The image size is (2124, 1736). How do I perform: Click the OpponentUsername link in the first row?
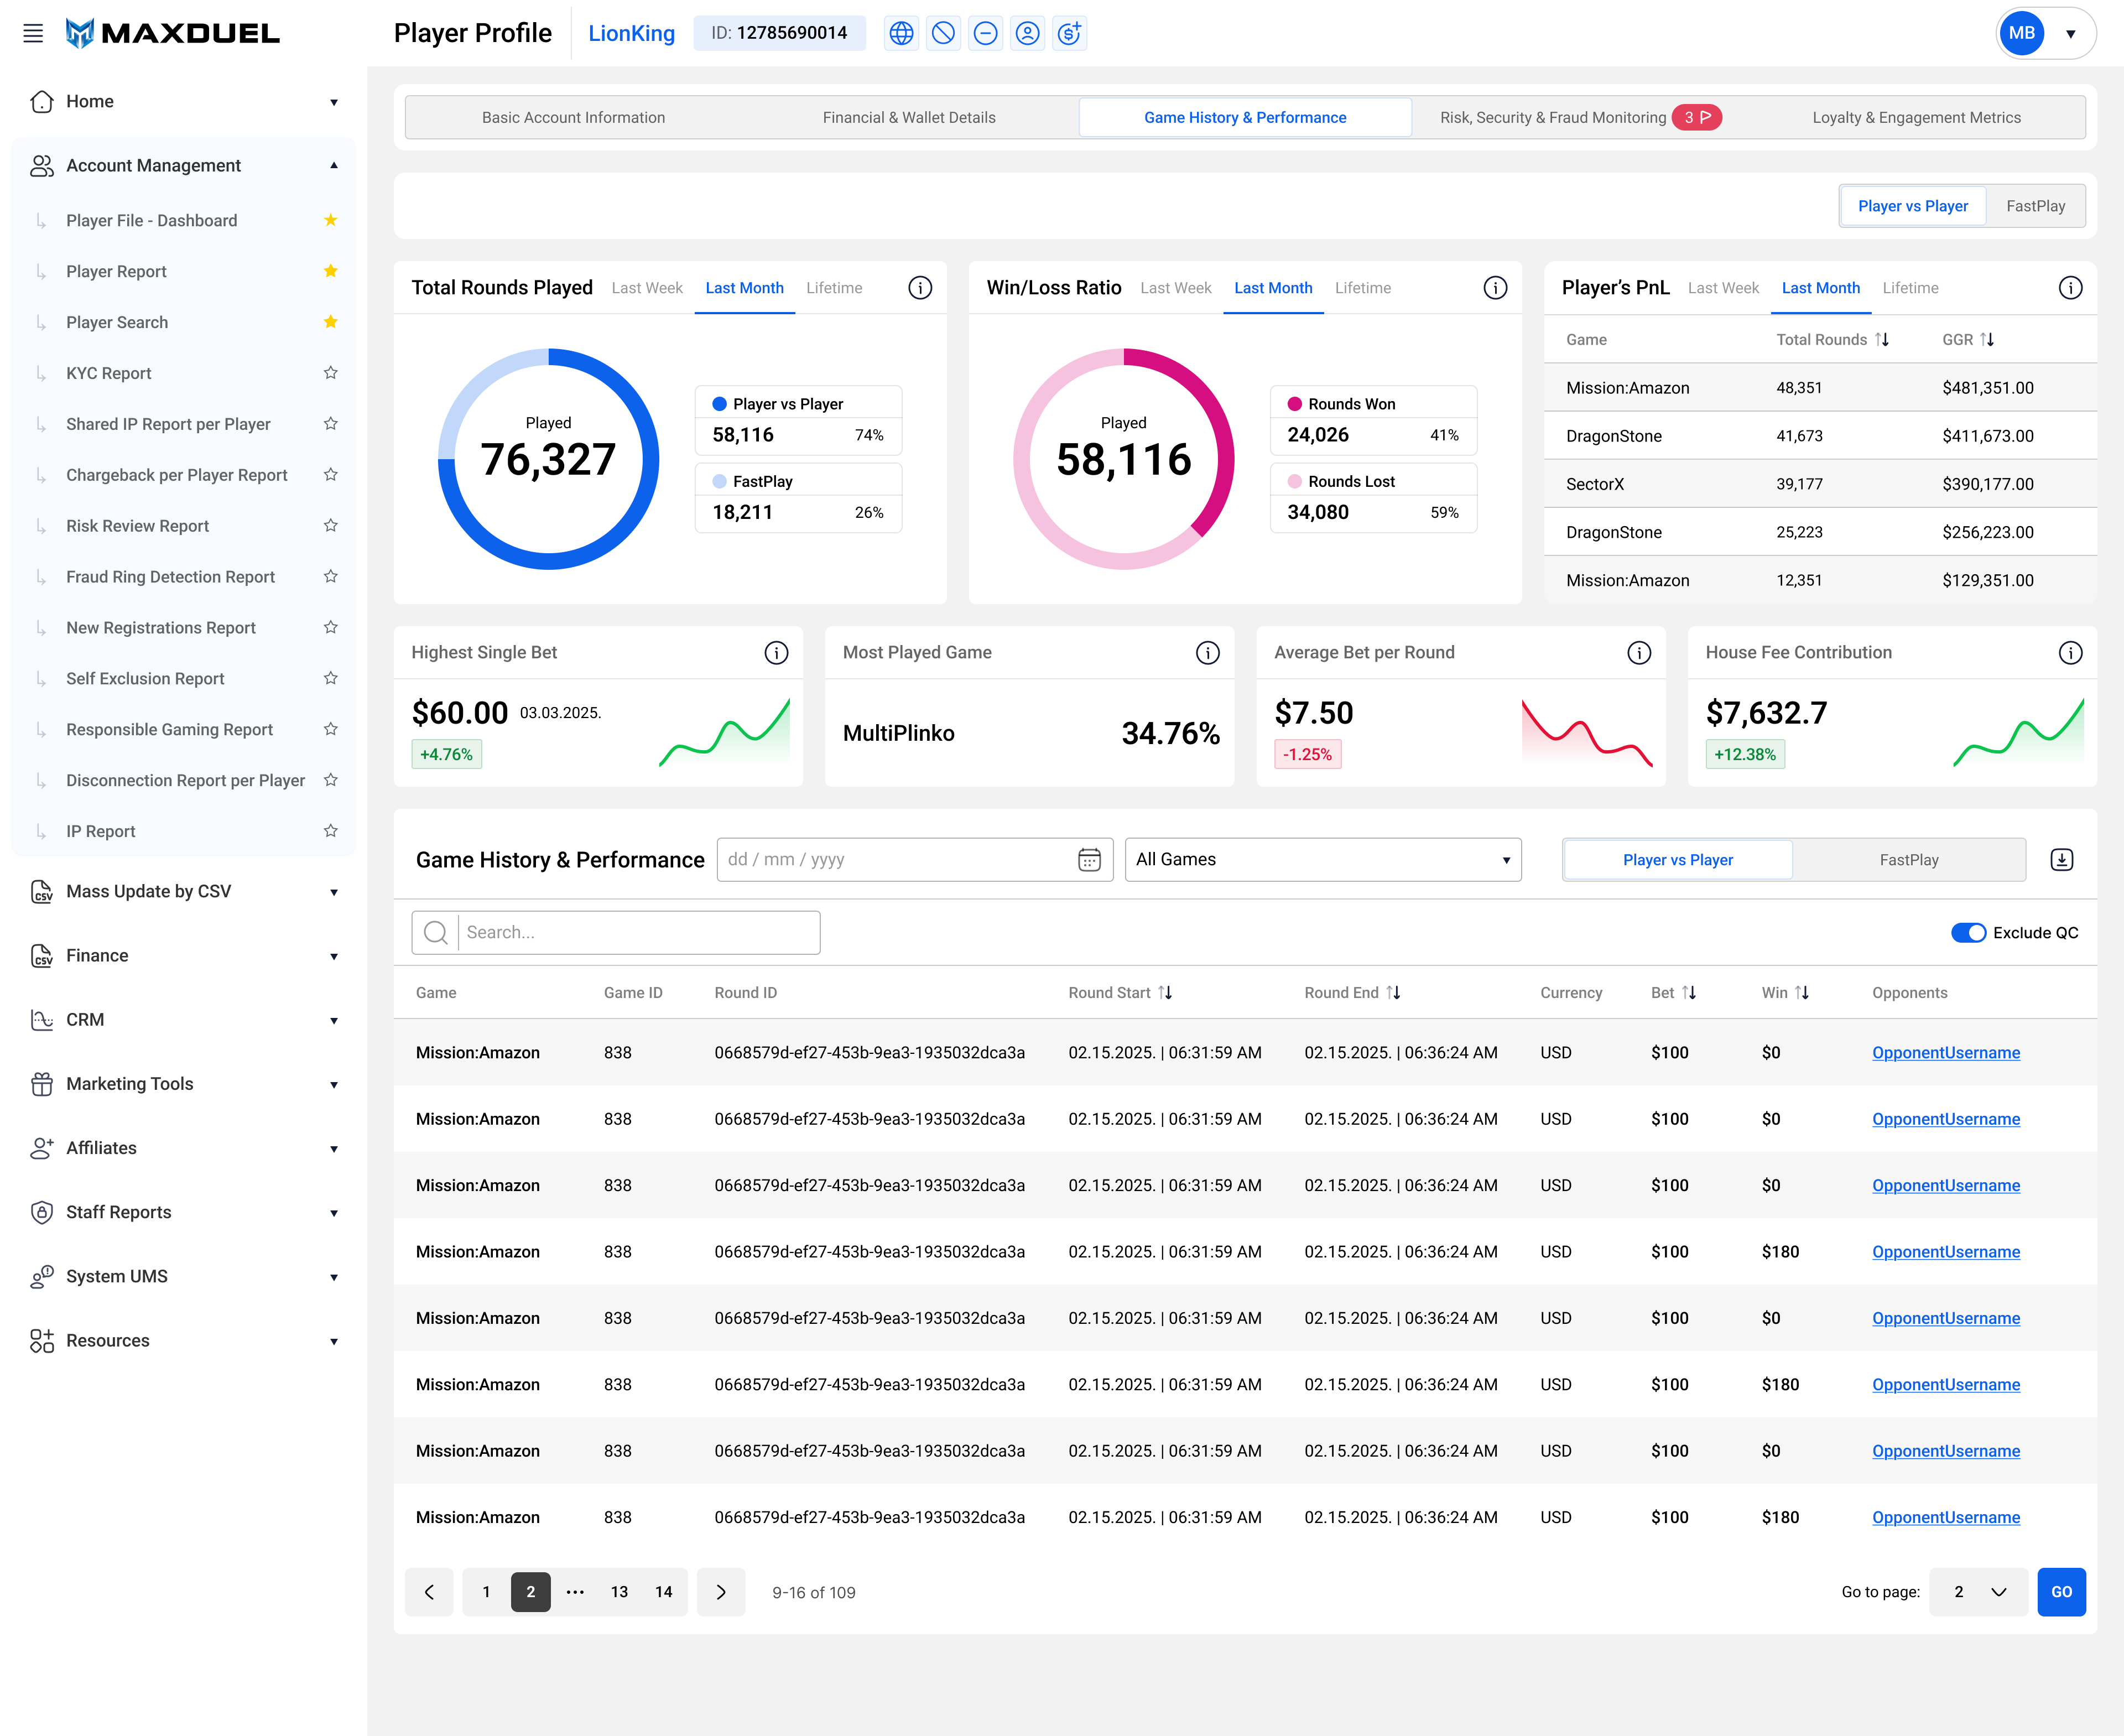coord(1946,1052)
